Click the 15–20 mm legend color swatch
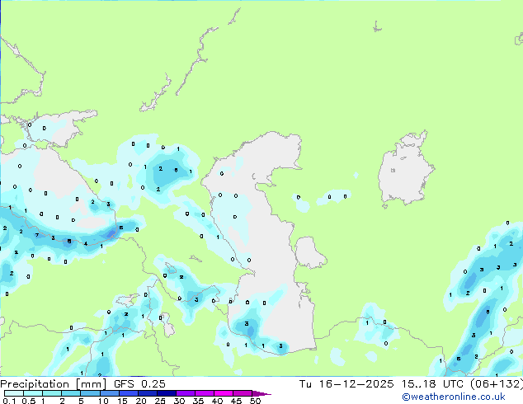523x404 pixels. tap(129, 393)
